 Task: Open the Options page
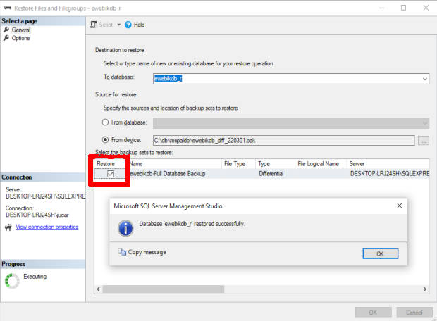20,38
